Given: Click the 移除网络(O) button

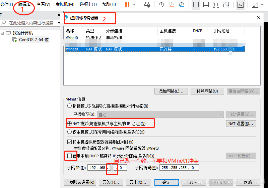Looking at the screenshot, I should click(x=207, y=91).
